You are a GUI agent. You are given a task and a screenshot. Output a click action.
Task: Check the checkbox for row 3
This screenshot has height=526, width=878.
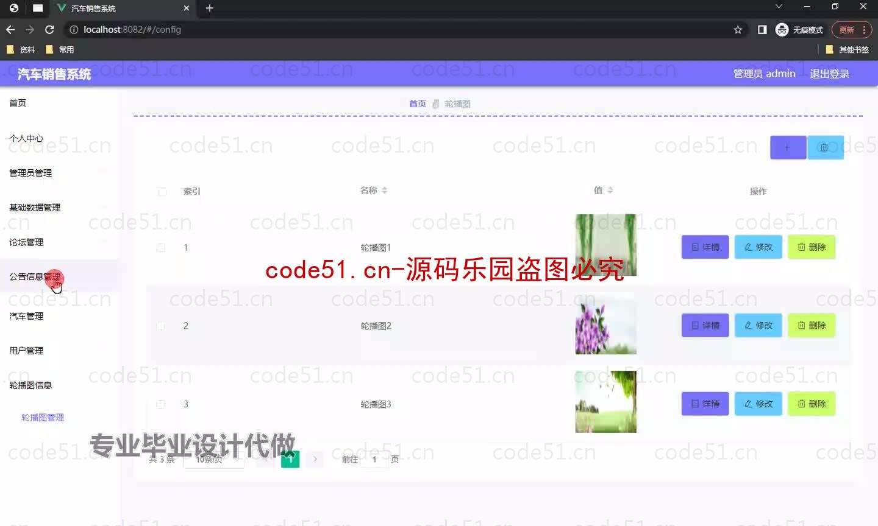pos(161,404)
